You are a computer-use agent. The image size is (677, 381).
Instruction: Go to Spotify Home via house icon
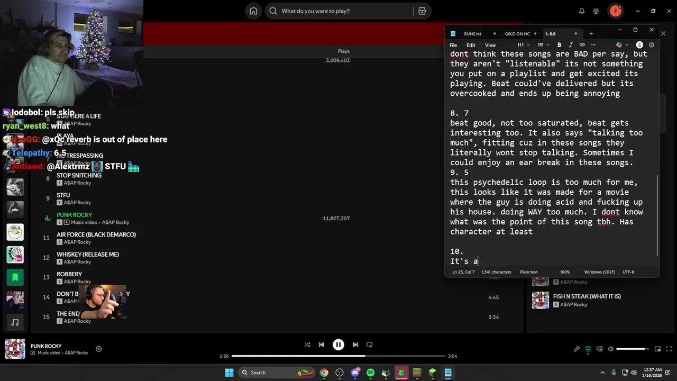click(253, 11)
